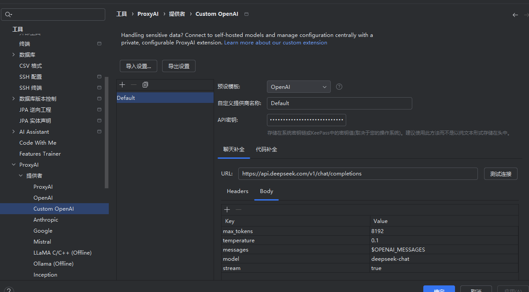This screenshot has width=529, height=292.
Task: Click the URL input field
Action: [358, 174]
